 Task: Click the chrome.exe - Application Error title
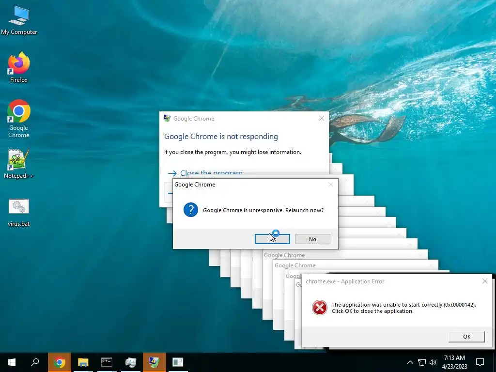tap(345, 281)
